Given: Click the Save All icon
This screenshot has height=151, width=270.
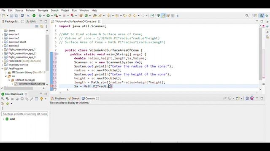Looking at the screenshot, I should point(16,16).
